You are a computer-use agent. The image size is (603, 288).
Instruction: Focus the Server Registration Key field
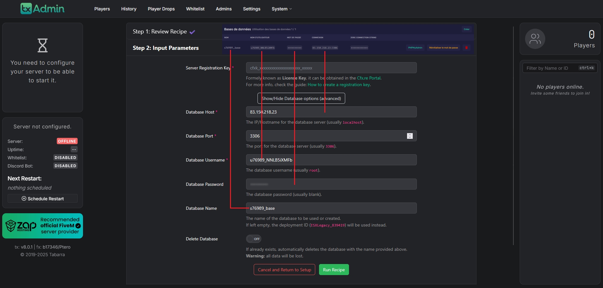[331, 68]
